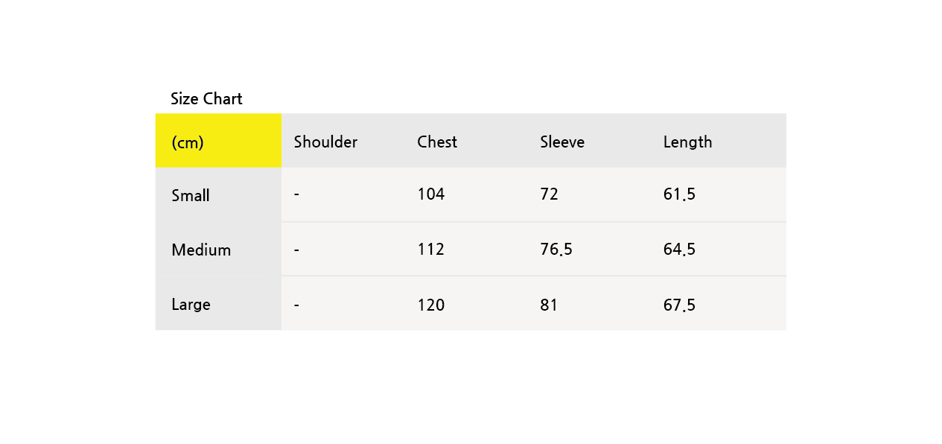942x444 pixels.
Task: Select the yellow (cm) unit cell
Action: pyautogui.click(x=218, y=141)
